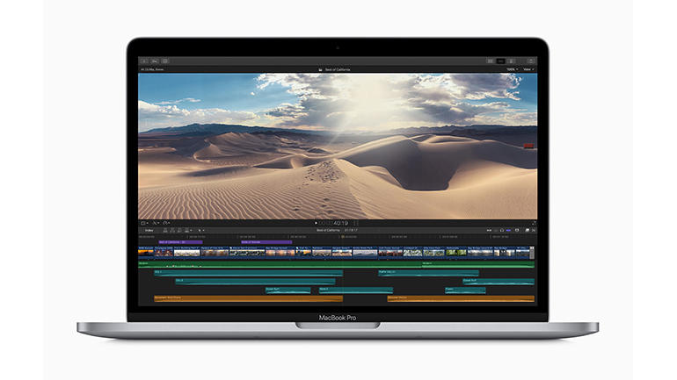Click the timeline project name Best of California
Viewport: 677px width, 380px height.
click(329, 231)
